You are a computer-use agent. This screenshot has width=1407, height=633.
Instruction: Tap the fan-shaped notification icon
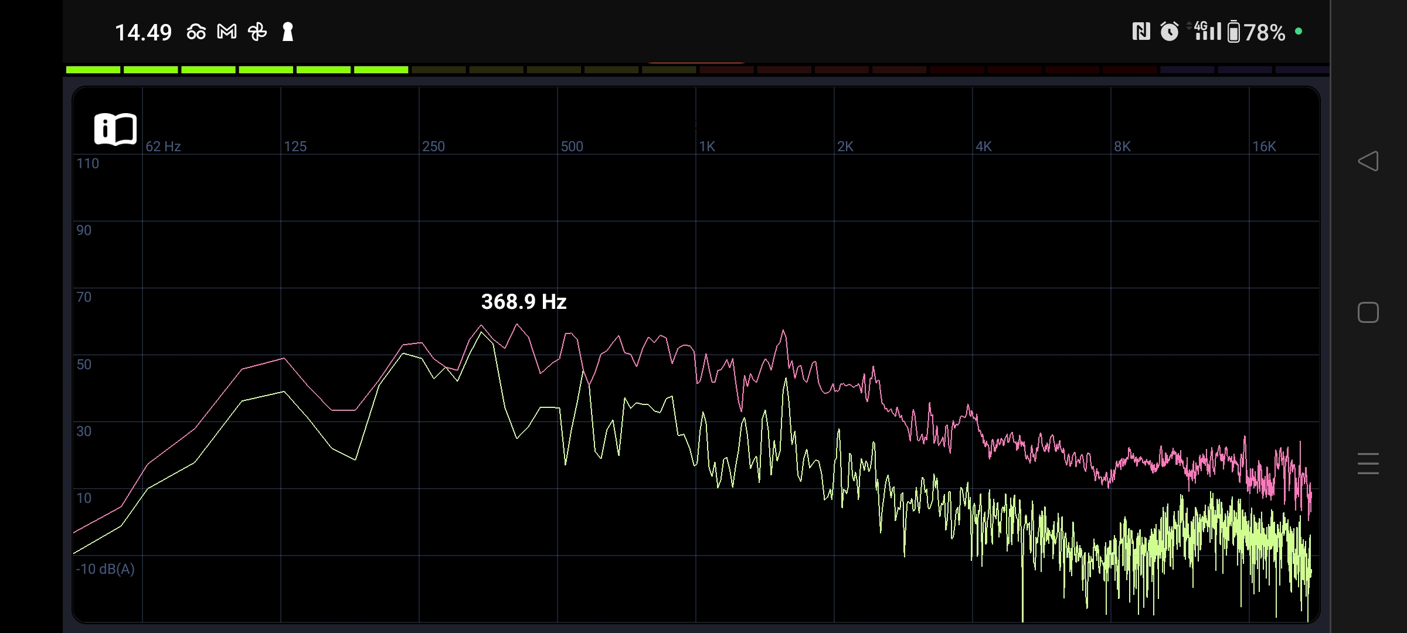click(257, 32)
